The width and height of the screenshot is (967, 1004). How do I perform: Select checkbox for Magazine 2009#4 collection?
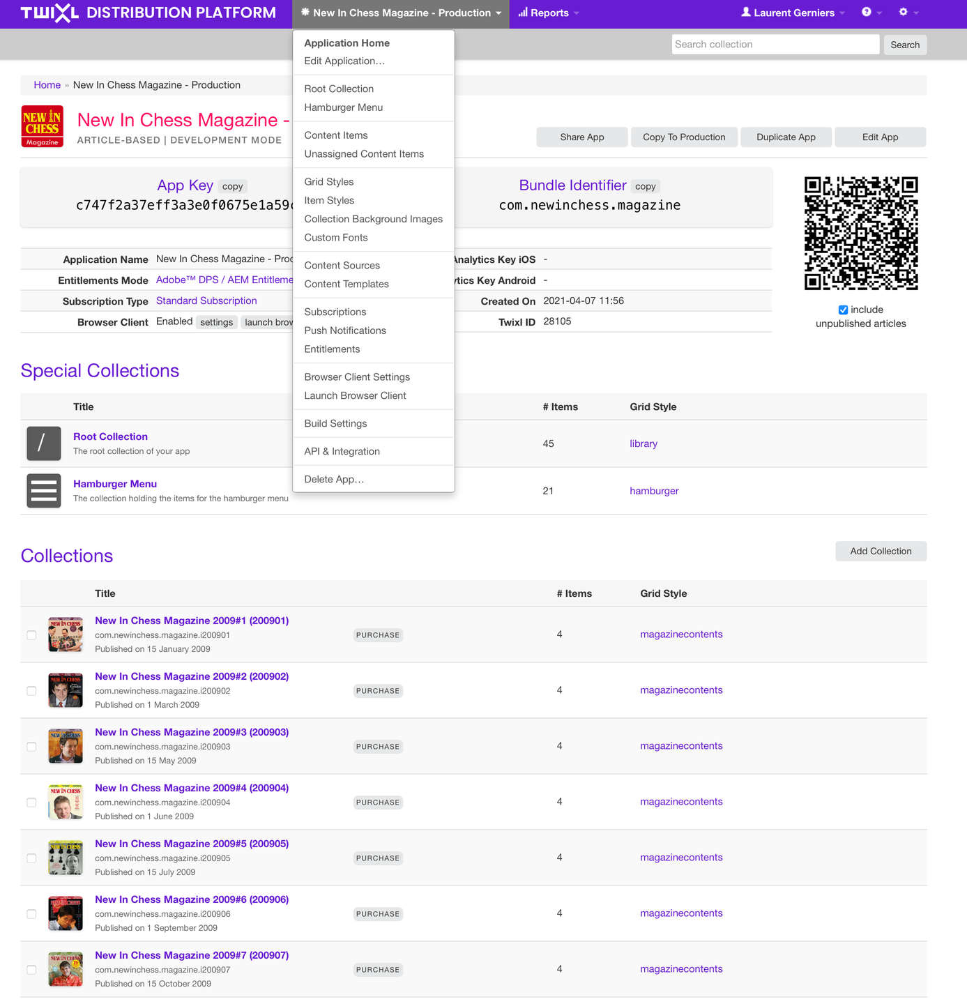pyautogui.click(x=31, y=803)
